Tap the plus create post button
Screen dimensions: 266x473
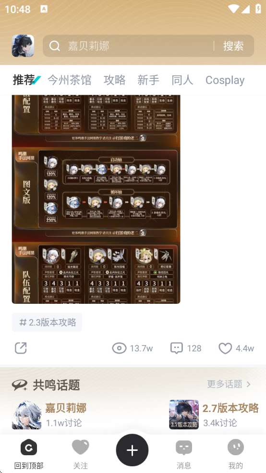(x=132, y=450)
